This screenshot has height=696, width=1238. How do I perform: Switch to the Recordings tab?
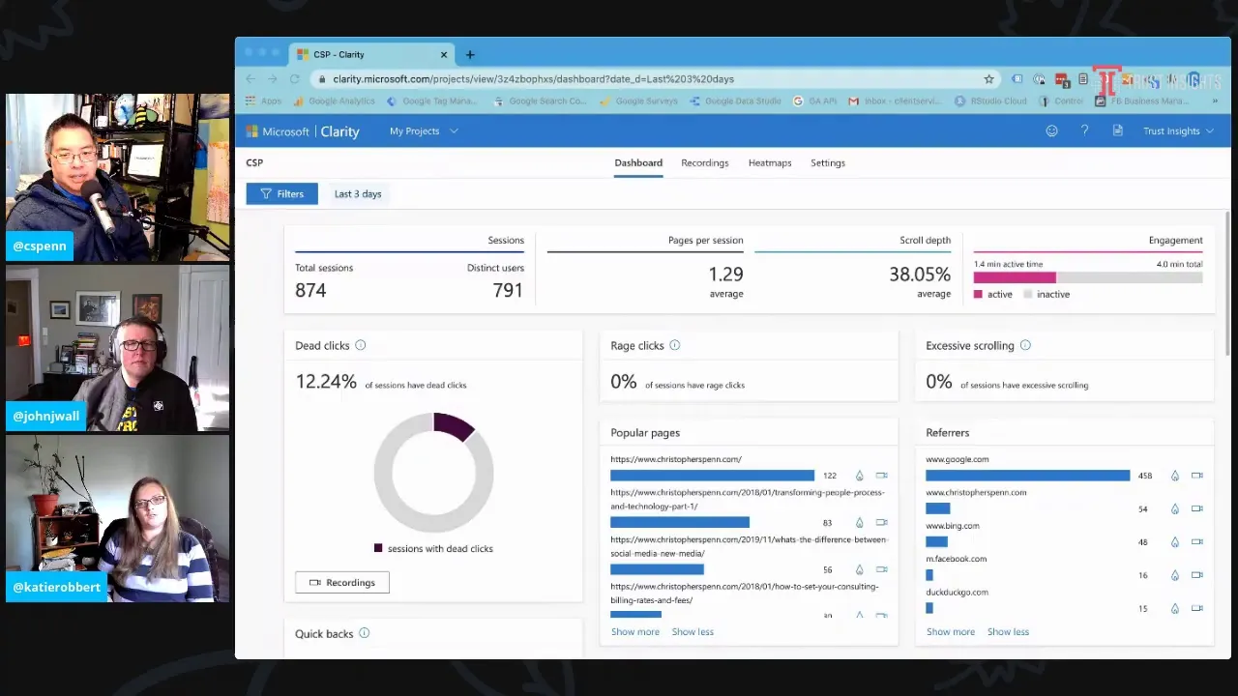click(705, 163)
